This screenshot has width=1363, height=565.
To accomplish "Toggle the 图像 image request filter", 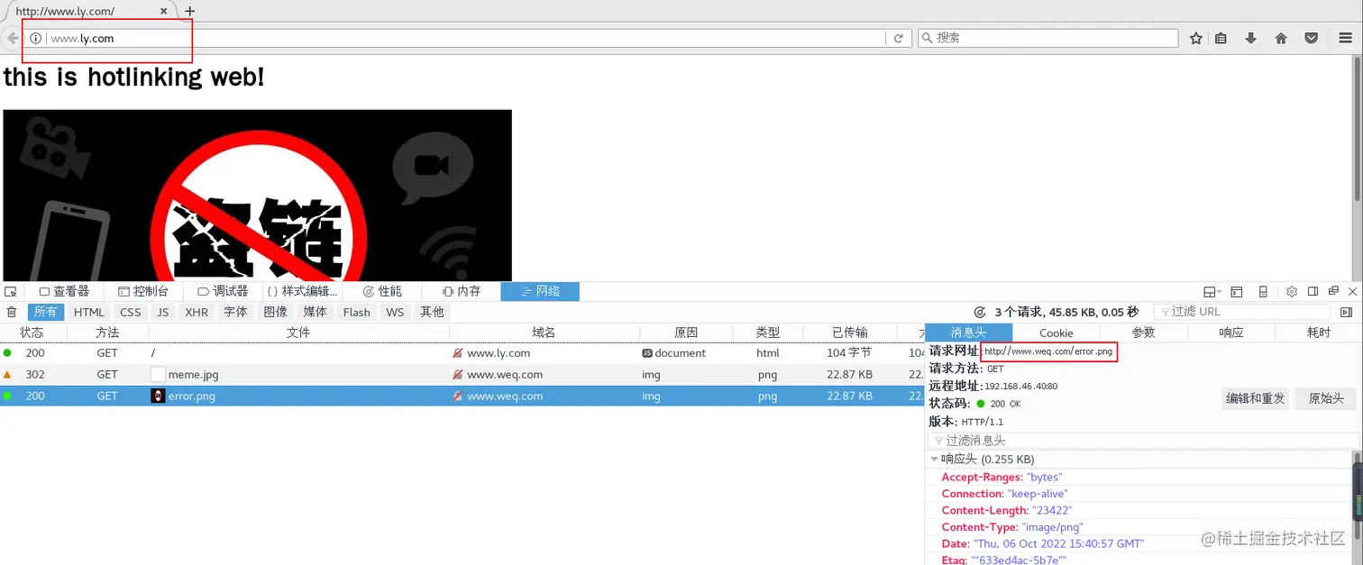I will [275, 312].
